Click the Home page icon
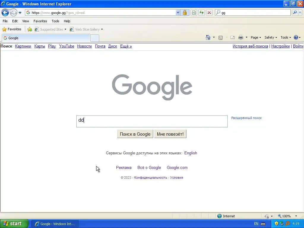 click(x=208, y=37)
